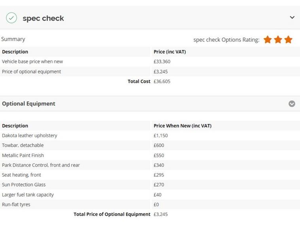Select the Seat heating, front row
The width and height of the screenshot is (300, 225).
click(21, 175)
